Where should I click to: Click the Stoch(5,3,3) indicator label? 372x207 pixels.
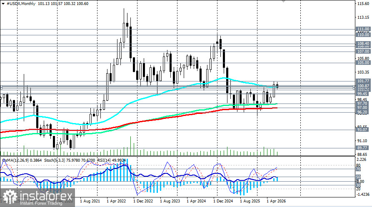click(70, 160)
